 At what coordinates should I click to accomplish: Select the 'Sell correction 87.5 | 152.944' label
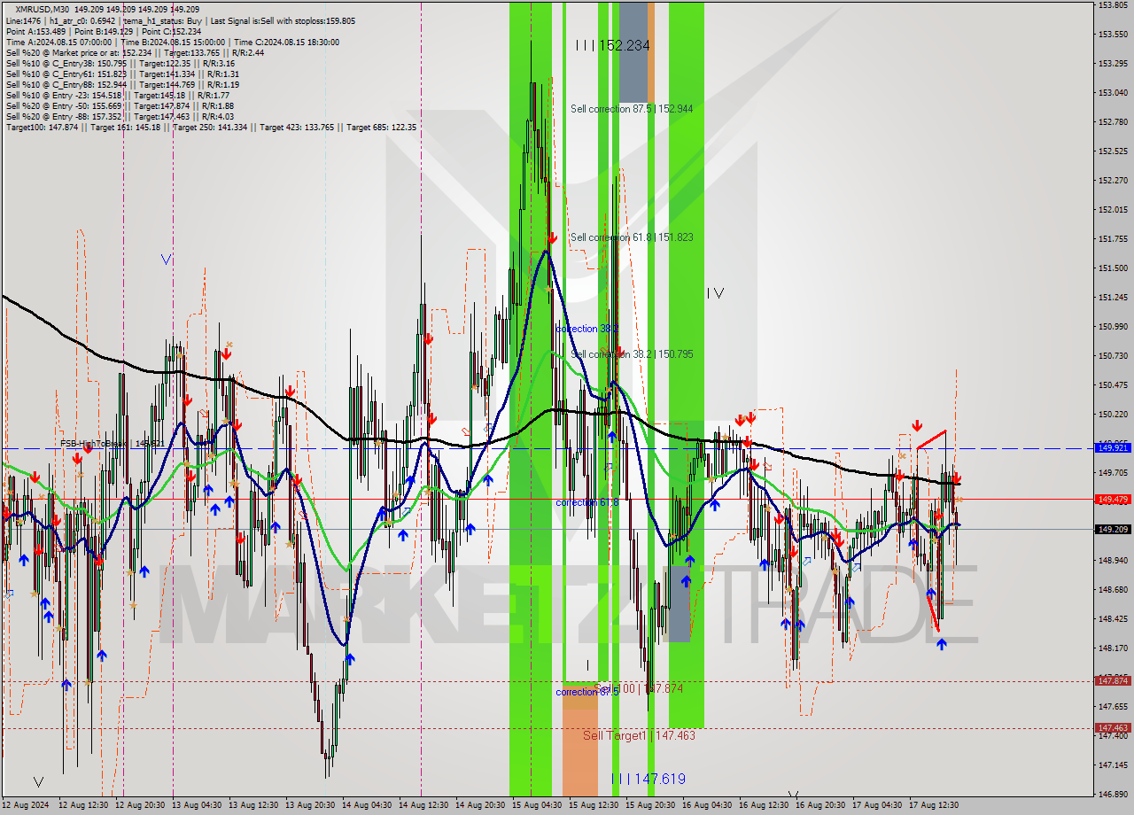(632, 109)
